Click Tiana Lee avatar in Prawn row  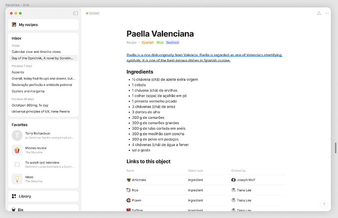(x=233, y=200)
